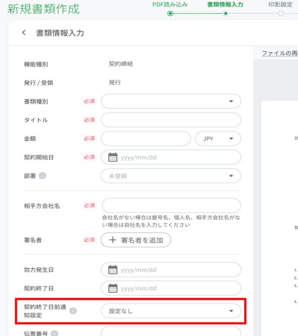This screenshot has width=298, height=336.
Task: Click the 発行 value text
Action: [x=115, y=82]
